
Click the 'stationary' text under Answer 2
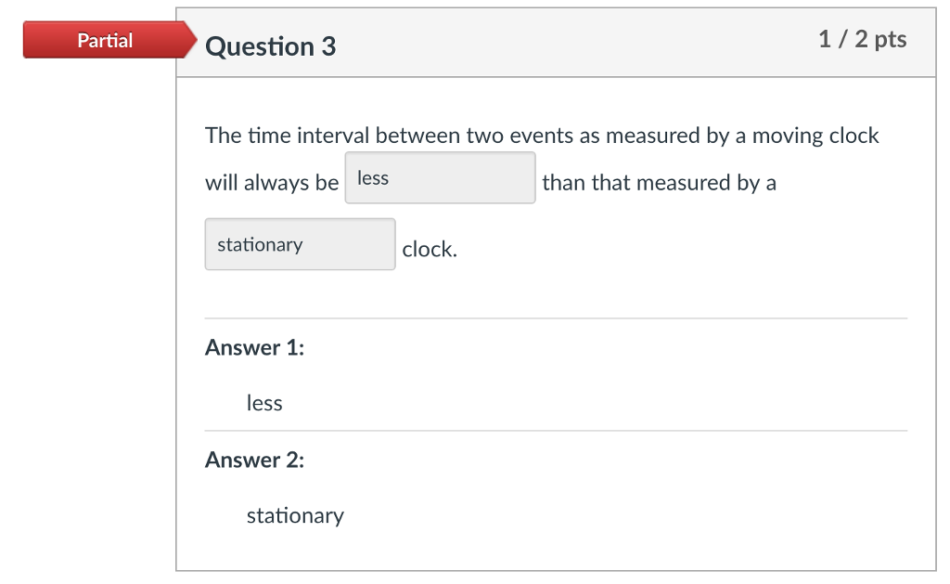click(295, 515)
